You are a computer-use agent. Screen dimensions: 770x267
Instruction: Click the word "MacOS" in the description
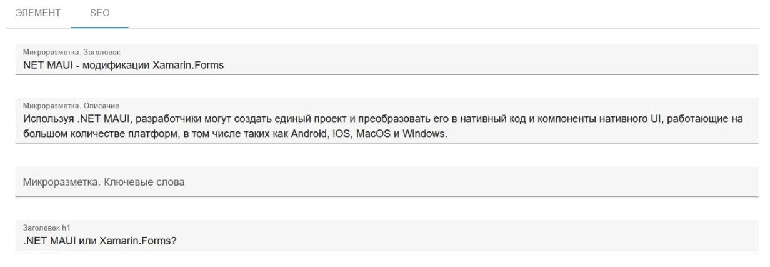click(x=372, y=134)
